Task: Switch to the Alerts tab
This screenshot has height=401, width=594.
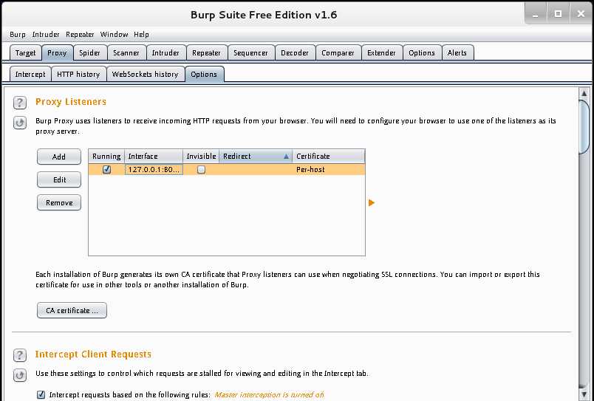Action: 457,53
